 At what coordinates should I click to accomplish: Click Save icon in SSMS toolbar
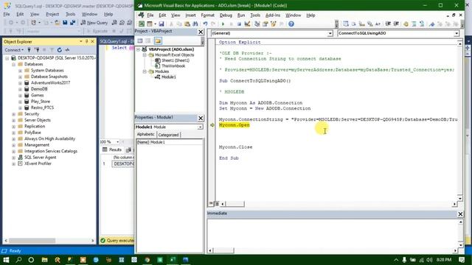tap(65, 23)
